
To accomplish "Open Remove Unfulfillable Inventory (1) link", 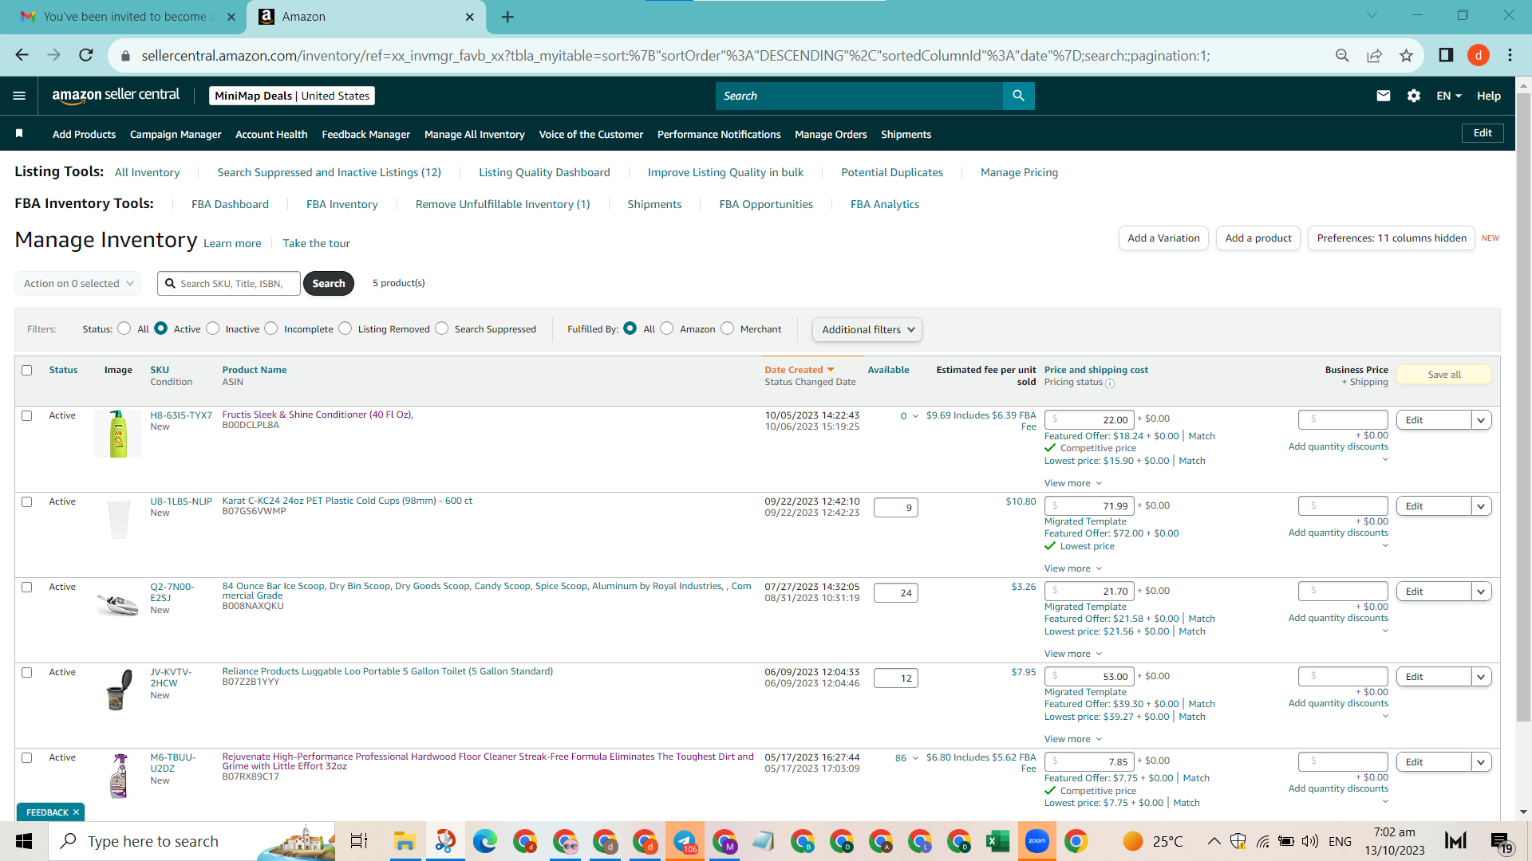I will [503, 204].
